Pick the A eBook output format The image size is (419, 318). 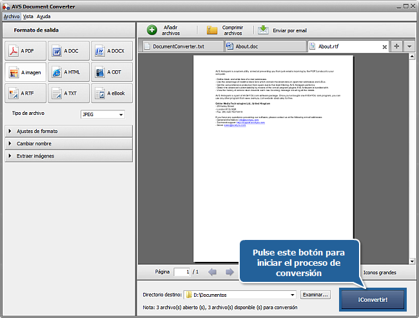(112, 94)
